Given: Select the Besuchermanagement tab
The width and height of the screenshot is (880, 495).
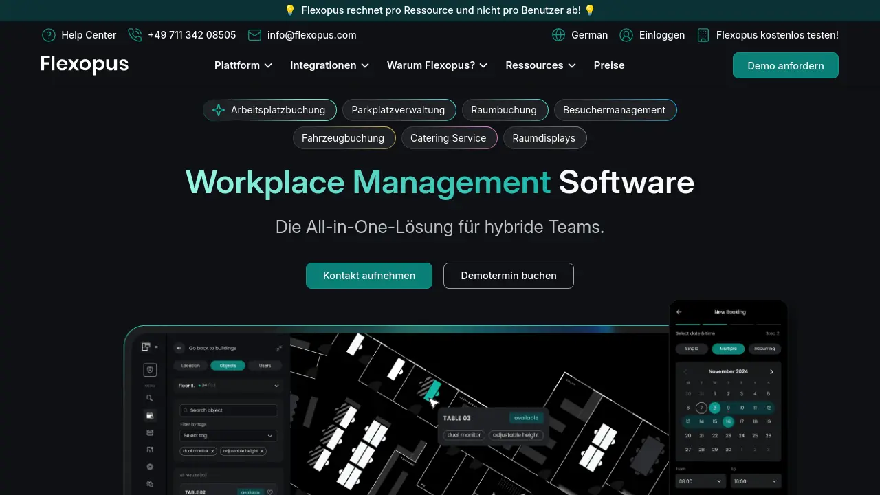Looking at the screenshot, I should click(x=615, y=110).
